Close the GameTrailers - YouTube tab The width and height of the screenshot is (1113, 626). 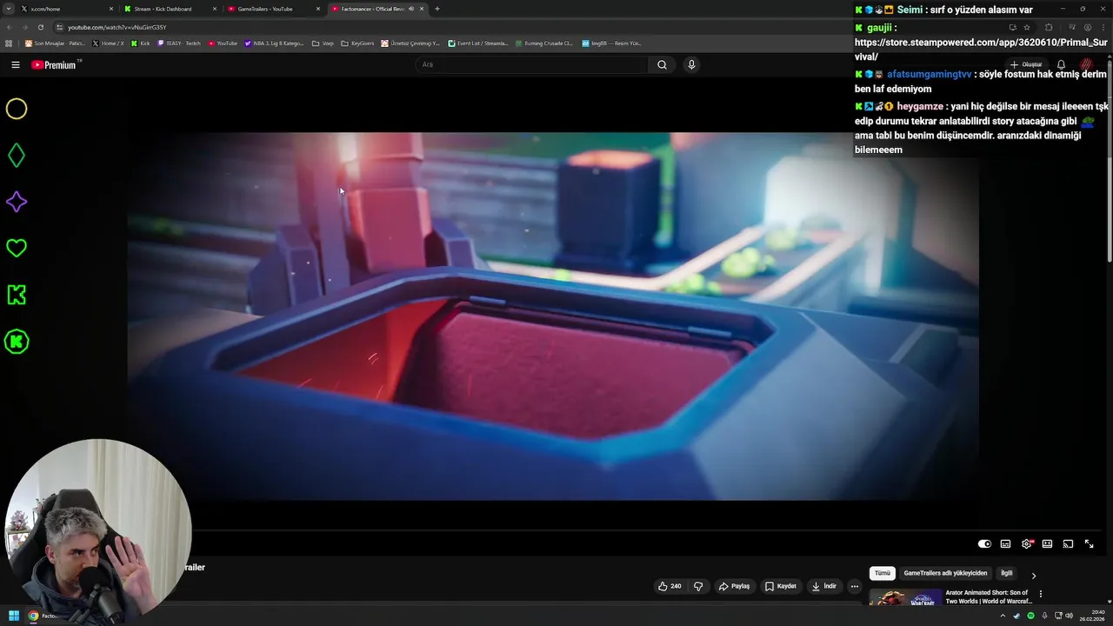tap(318, 9)
